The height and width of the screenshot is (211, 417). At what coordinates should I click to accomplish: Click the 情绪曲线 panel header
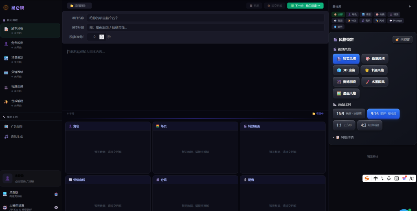[108, 180]
